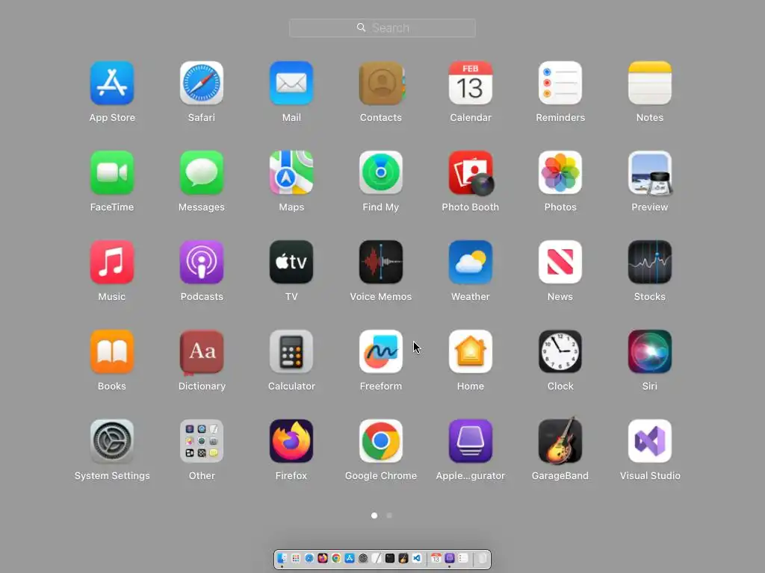The height and width of the screenshot is (573, 765).
Task: Open Apple Configurator from the Dock
Action: (x=449, y=558)
